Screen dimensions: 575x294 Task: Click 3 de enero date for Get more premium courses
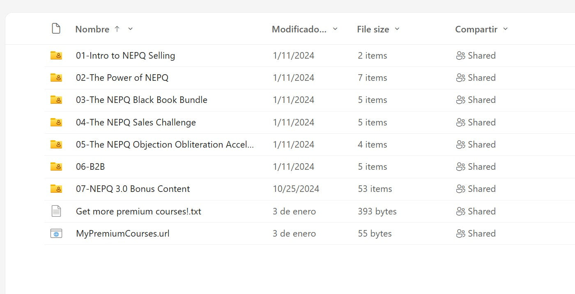(x=294, y=211)
